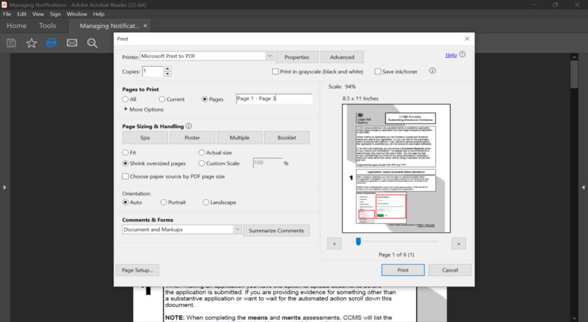Switch to the Tools tab
588x322 pixels.
click(48, 26)
